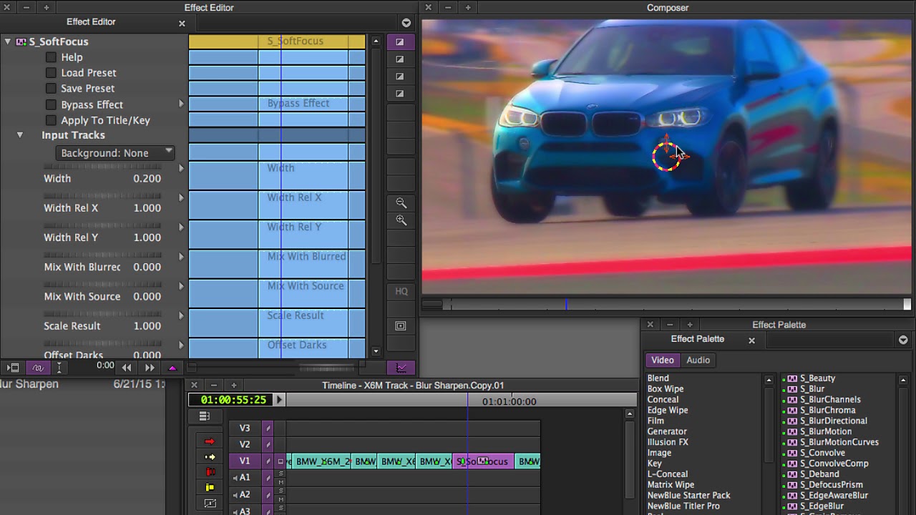Click the Width value 0.200
This screenshot has width=916, height=515.
point(147,178)
